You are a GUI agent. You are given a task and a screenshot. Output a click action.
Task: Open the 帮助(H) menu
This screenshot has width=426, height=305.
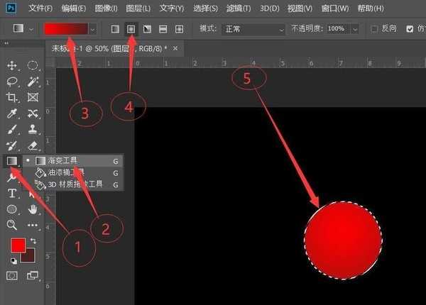point(371,9)
